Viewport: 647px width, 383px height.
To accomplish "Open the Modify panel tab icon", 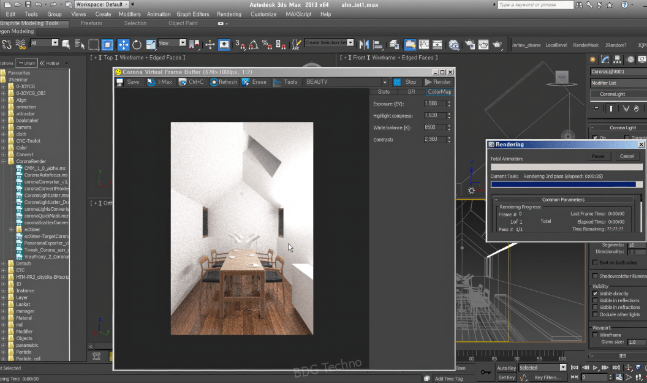I will (605, 59).
